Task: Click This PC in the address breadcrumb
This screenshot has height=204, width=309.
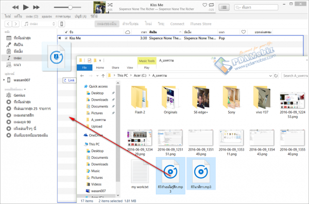Action: pyautogui.click(x=123, y=76)
